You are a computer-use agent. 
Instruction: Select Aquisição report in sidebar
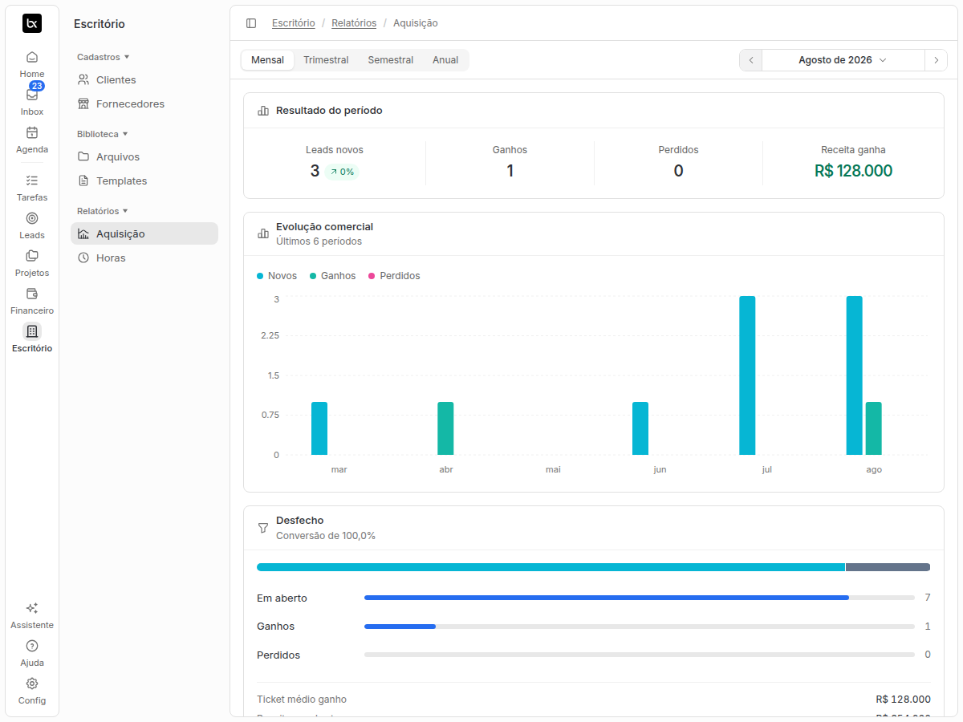(x=144, y=233)
